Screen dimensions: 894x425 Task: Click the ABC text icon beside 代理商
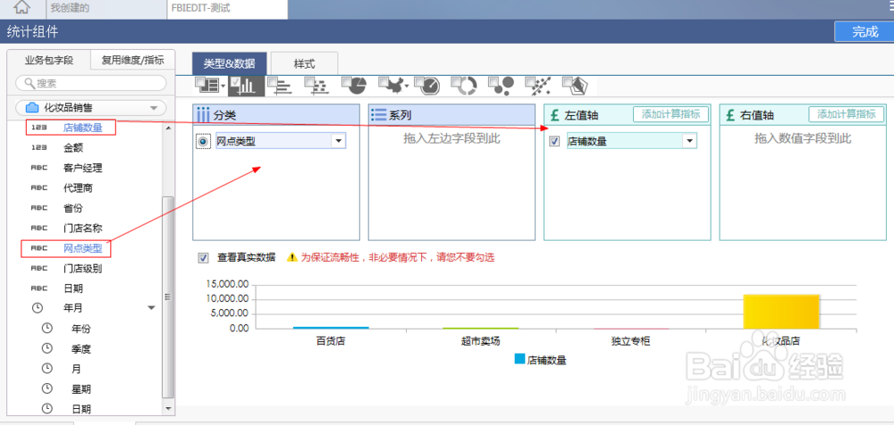click(x=38, y=187)
